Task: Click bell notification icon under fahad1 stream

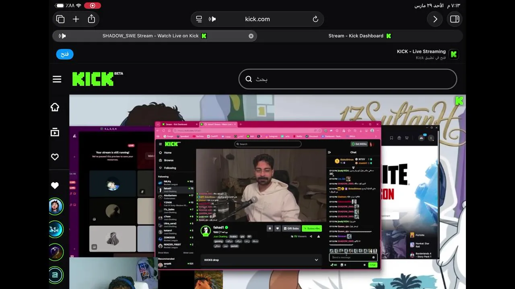Action: point(270,228)
